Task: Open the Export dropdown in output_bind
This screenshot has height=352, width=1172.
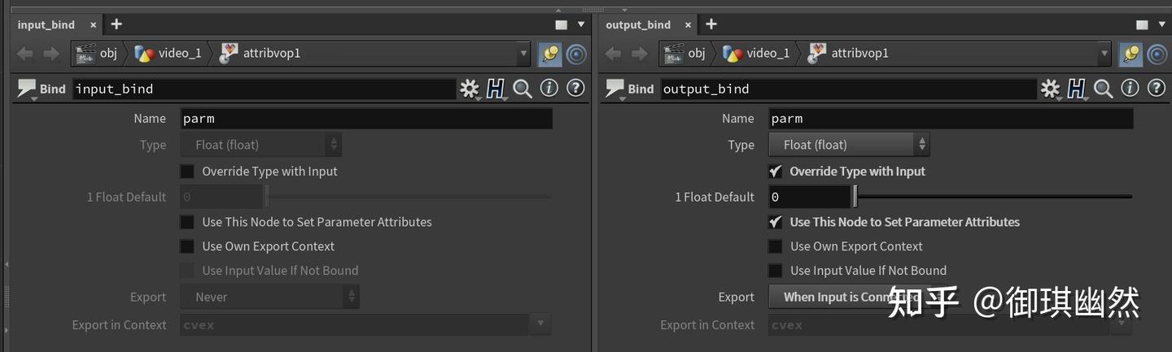Action: (838, 297)
